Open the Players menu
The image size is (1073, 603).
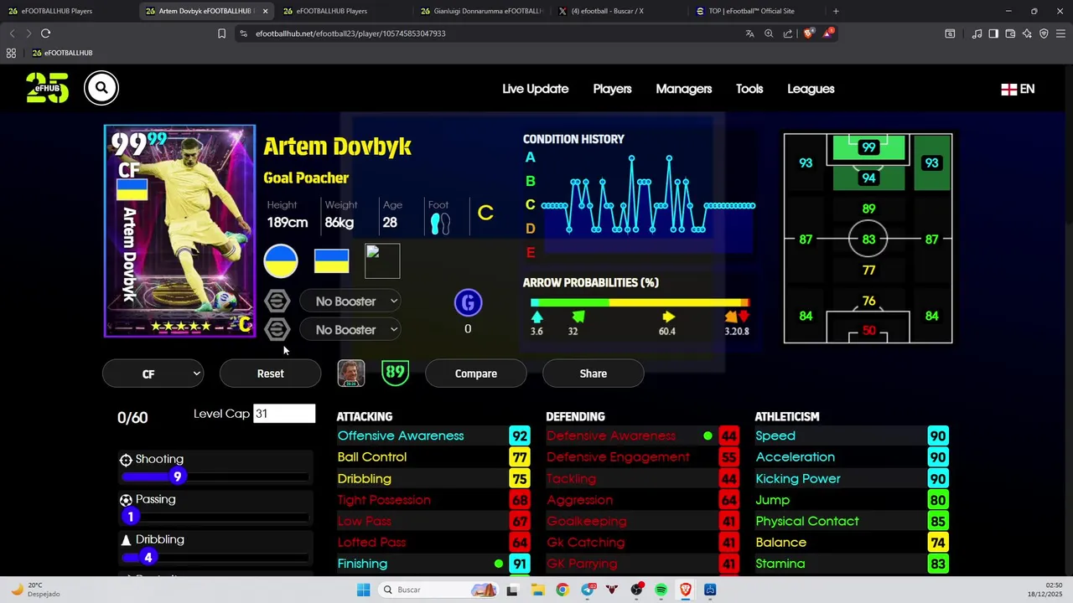click(x=612, y=89)
